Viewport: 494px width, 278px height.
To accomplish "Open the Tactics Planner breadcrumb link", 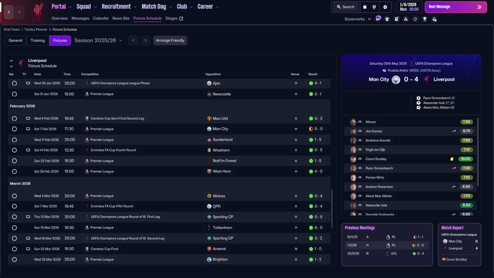I will pos(37,29).
